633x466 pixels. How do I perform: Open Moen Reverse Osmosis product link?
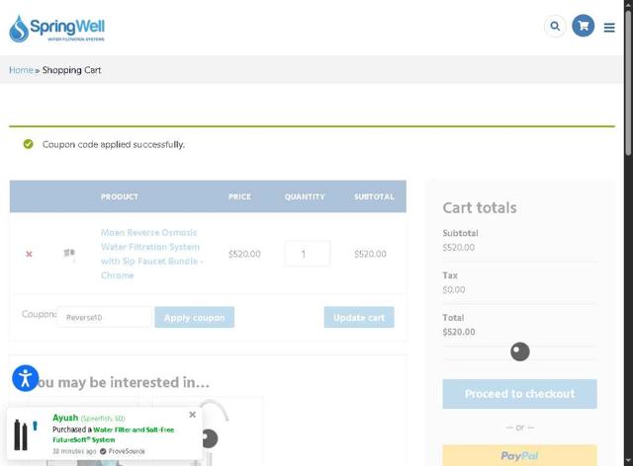tap(151, 254)
